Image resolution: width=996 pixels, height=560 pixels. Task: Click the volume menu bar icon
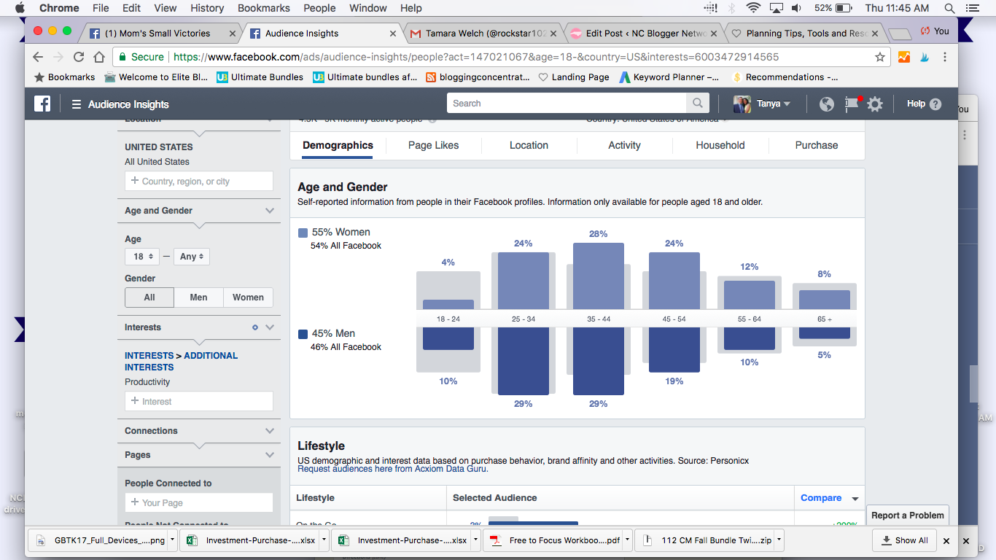pyautogui.click(x=797, y=8)
